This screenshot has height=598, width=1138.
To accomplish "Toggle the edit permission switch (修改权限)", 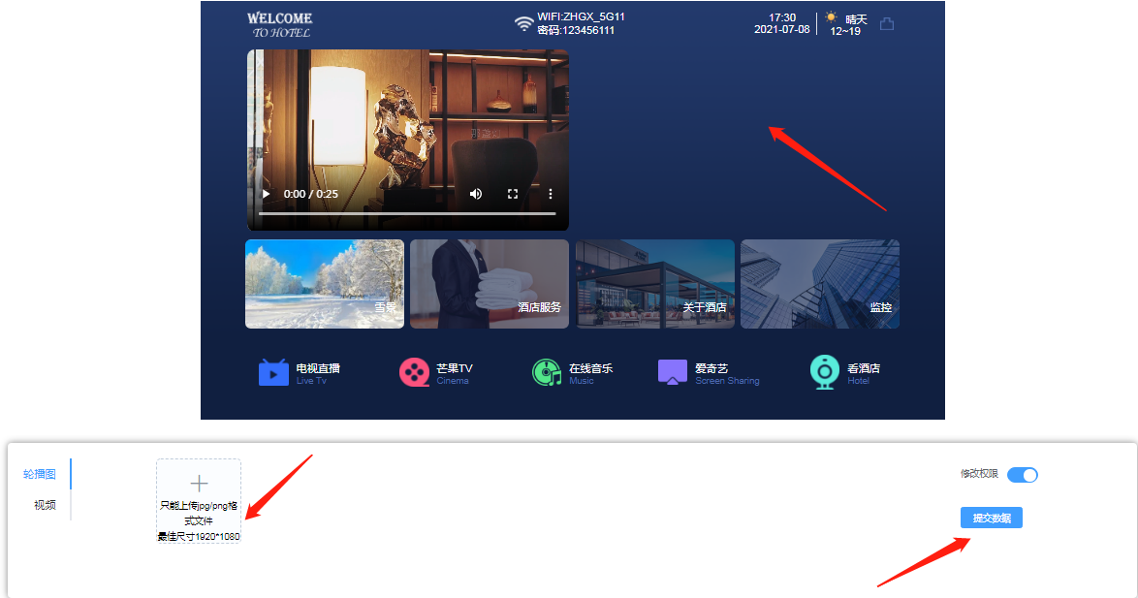I will [x=1022, y=475].
